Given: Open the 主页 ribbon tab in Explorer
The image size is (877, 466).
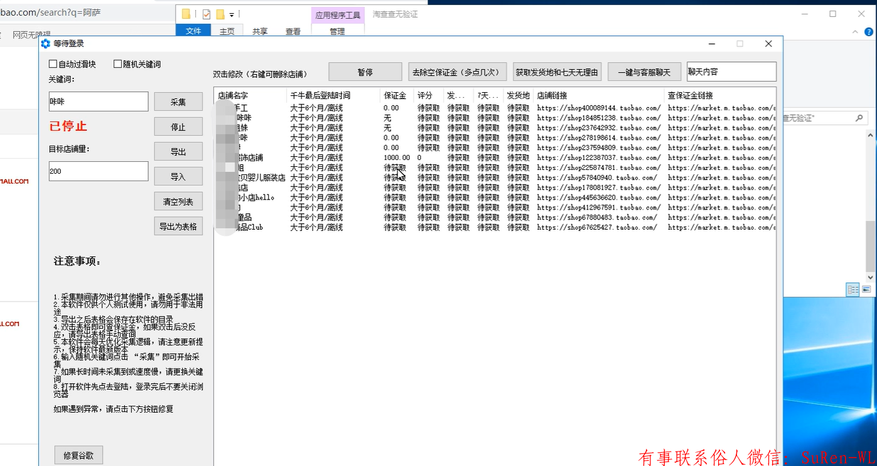Looking at the screenshot, I should point(227,31).
